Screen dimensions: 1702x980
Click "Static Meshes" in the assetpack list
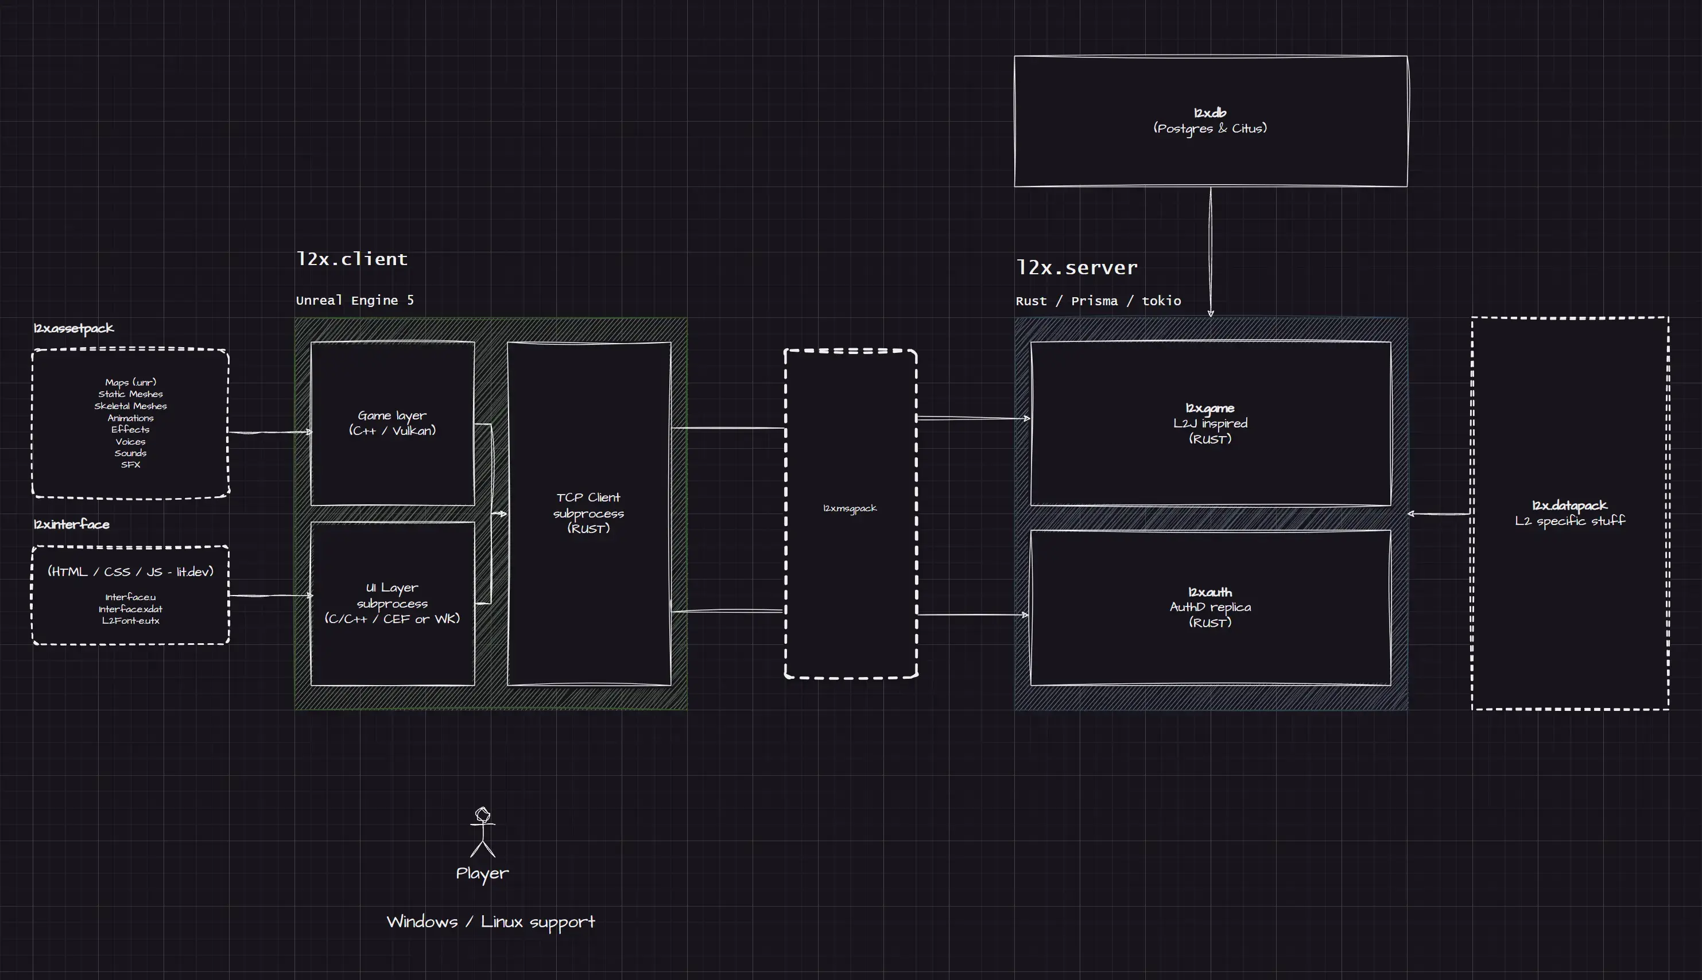[x=131, y=394]
